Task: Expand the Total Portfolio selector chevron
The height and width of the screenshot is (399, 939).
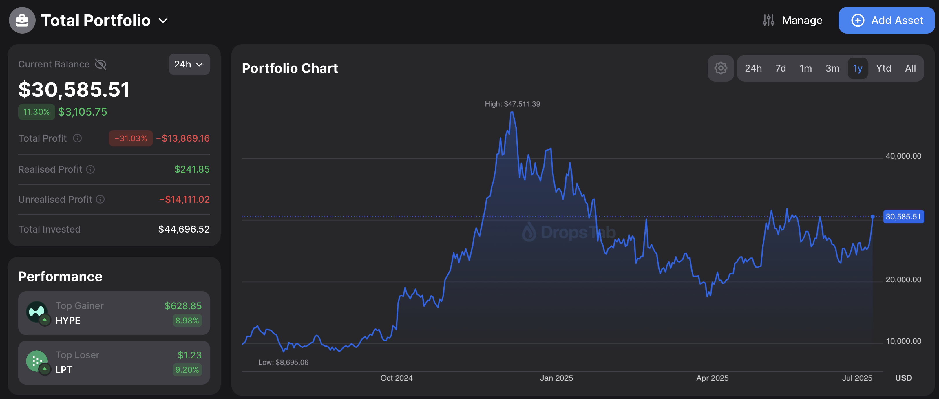Action: (163, 21)
